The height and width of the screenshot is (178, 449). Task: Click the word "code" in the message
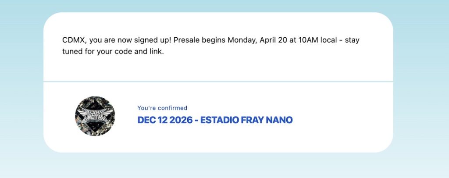point(130,53)
